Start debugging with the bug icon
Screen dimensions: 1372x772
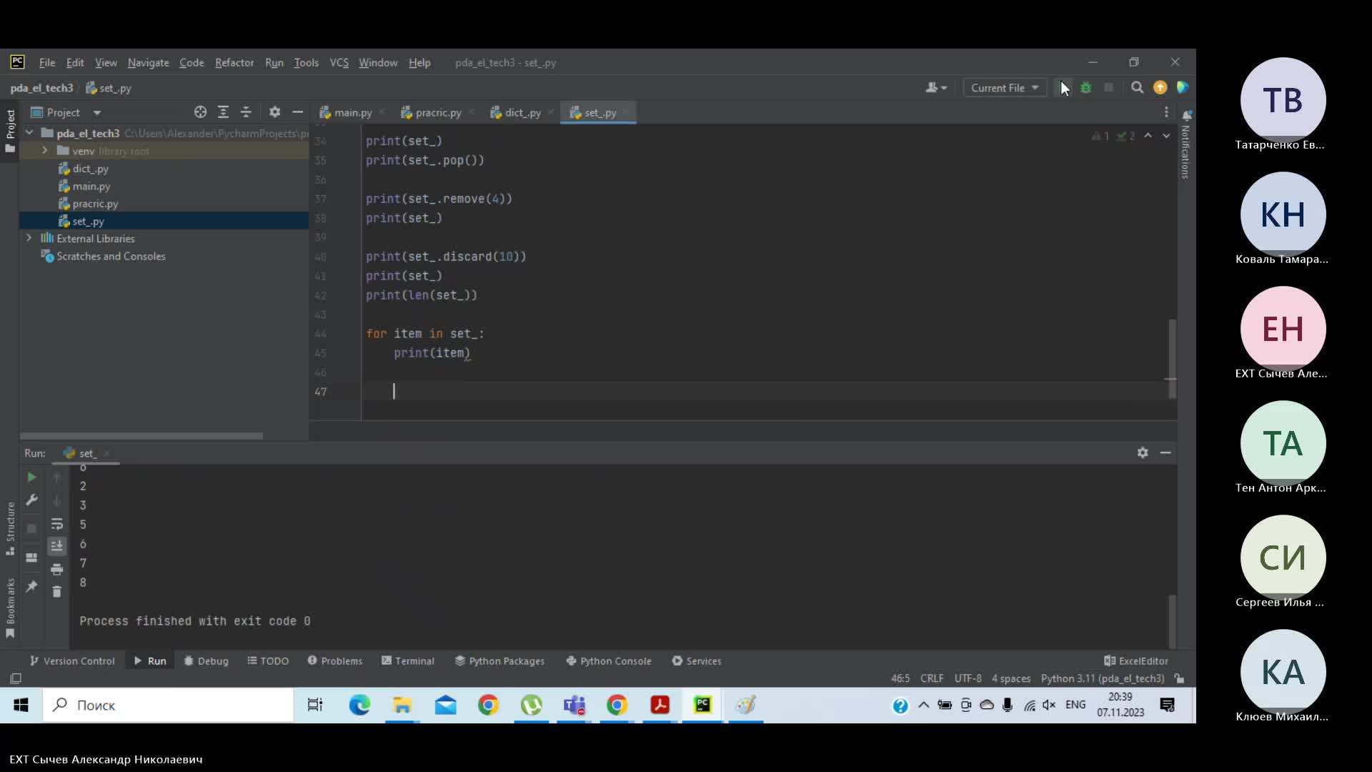(x=1085, y=87)
